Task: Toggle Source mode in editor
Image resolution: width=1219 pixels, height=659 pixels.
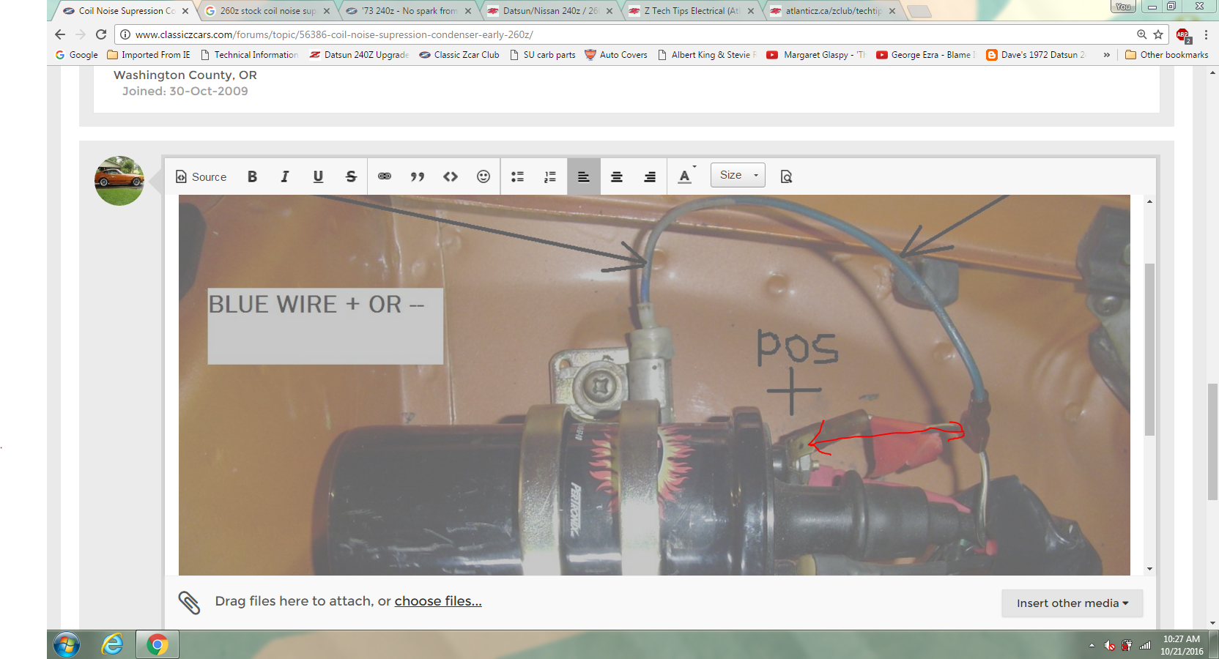Action: coord(201,176)
